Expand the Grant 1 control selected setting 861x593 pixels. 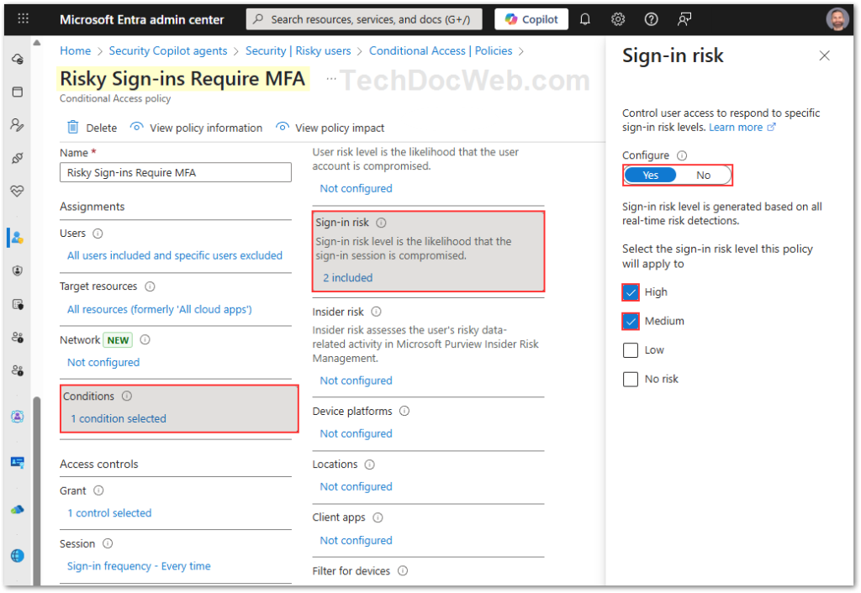109,512
